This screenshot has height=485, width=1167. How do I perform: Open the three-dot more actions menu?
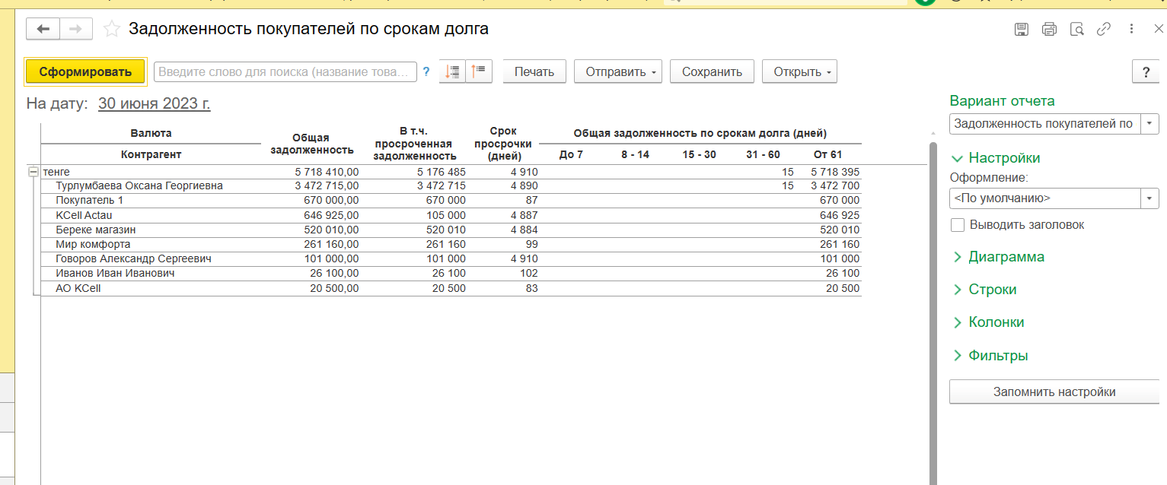(x=1131, y=30)
